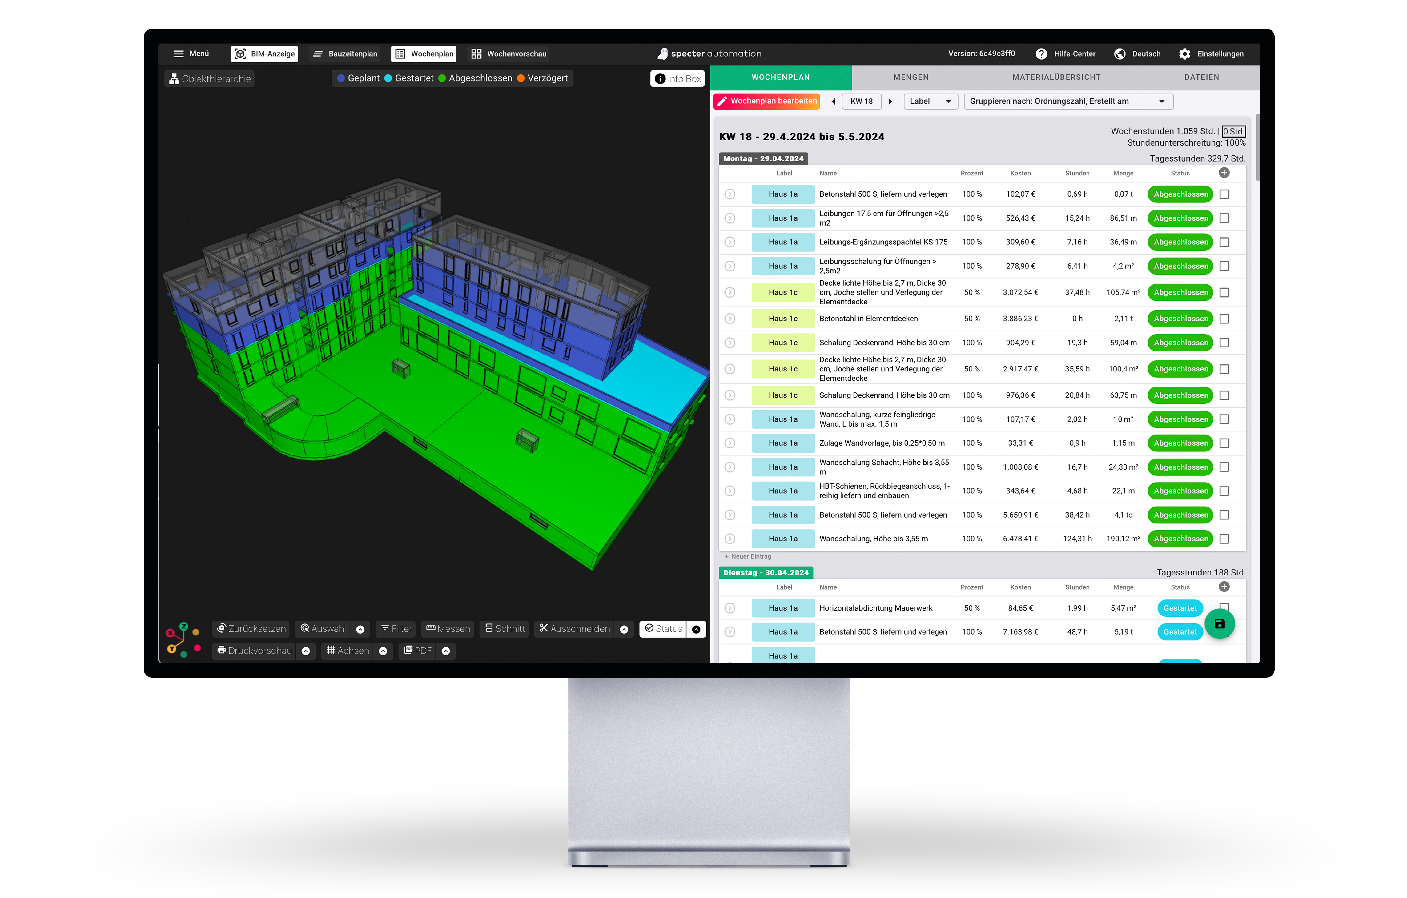The height and width of the screenshot is (898, 1407).
Task: Open the DATEIEN tab
Action: pyautogui.click(x=1201, y=77)
